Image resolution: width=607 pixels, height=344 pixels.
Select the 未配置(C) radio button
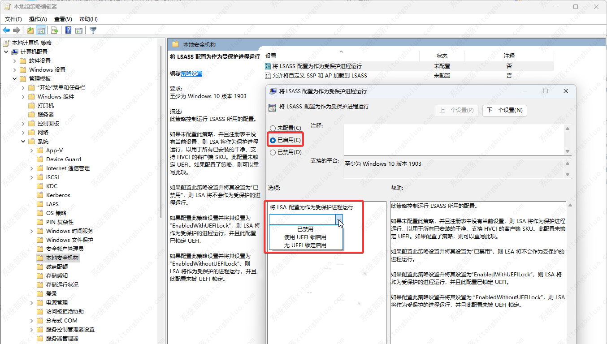coord(273,128)
